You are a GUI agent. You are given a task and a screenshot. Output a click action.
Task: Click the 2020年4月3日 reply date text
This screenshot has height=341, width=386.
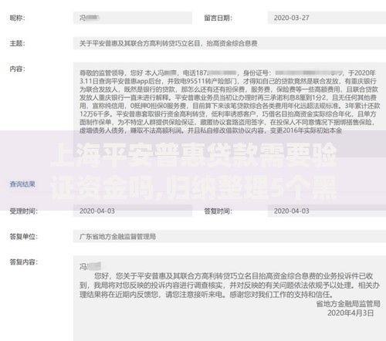click(350, 313)
